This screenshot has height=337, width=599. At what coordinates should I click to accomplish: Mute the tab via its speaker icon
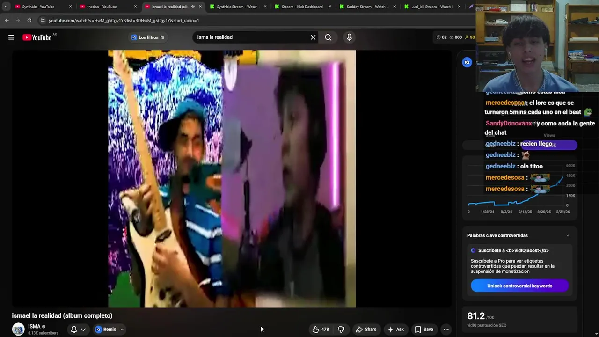193,7
